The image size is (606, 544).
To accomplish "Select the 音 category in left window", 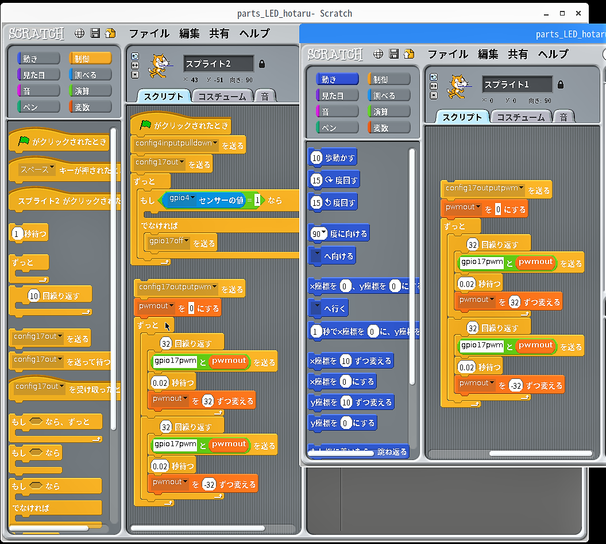I will (38, 91).
